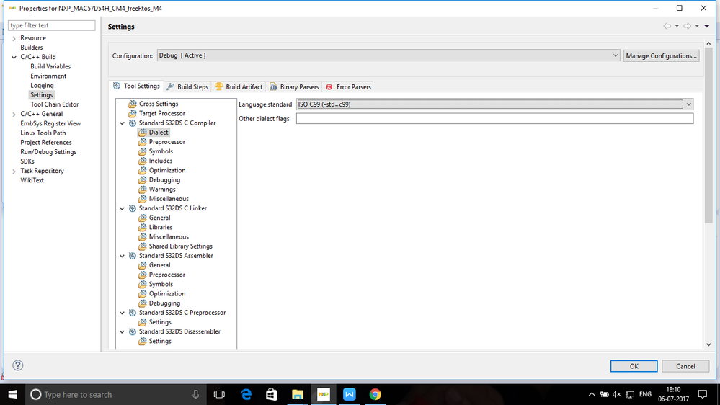Go forward with navigation arrow icon
This screenshot has width=720, height=405.
(x=687, y=26)
